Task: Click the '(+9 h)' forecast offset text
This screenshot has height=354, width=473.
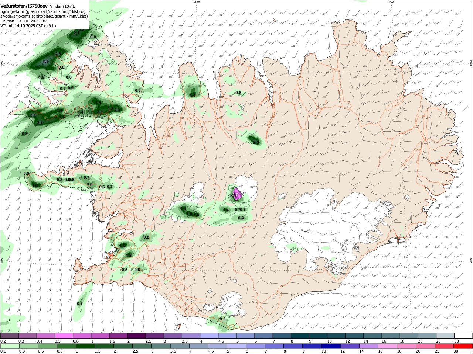Action: point(50,26)
